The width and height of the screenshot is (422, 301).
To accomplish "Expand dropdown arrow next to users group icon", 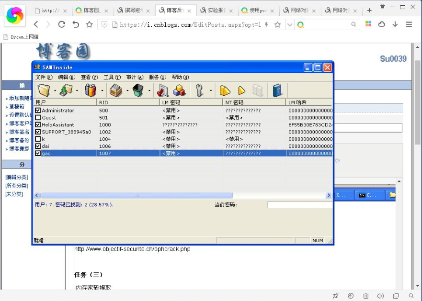I will coord(102,90).
